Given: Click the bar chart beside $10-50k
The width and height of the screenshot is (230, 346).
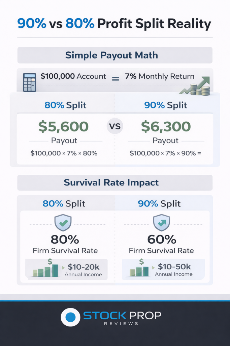Looking at the screenshot, I should pos(139,269).
